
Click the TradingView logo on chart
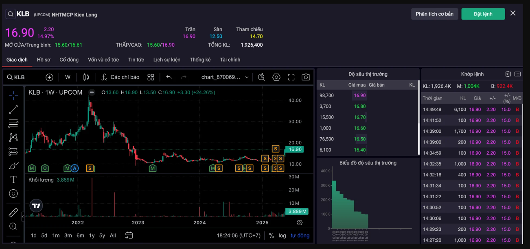tap(36, 206)
